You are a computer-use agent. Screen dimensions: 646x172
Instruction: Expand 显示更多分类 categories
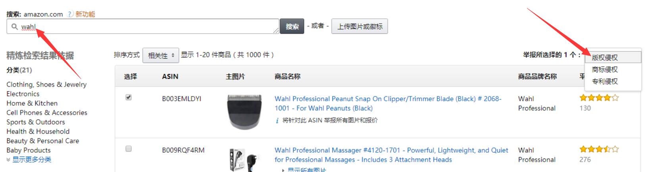coord(29,160)
